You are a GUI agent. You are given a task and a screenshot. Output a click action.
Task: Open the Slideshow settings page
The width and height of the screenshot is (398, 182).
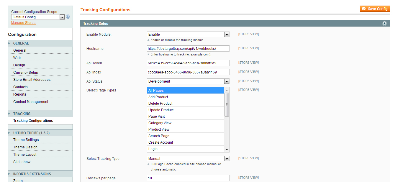(x=22, y=162)
